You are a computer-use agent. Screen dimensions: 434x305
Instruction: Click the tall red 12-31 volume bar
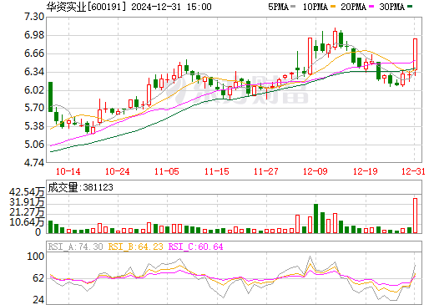[415, 216]
